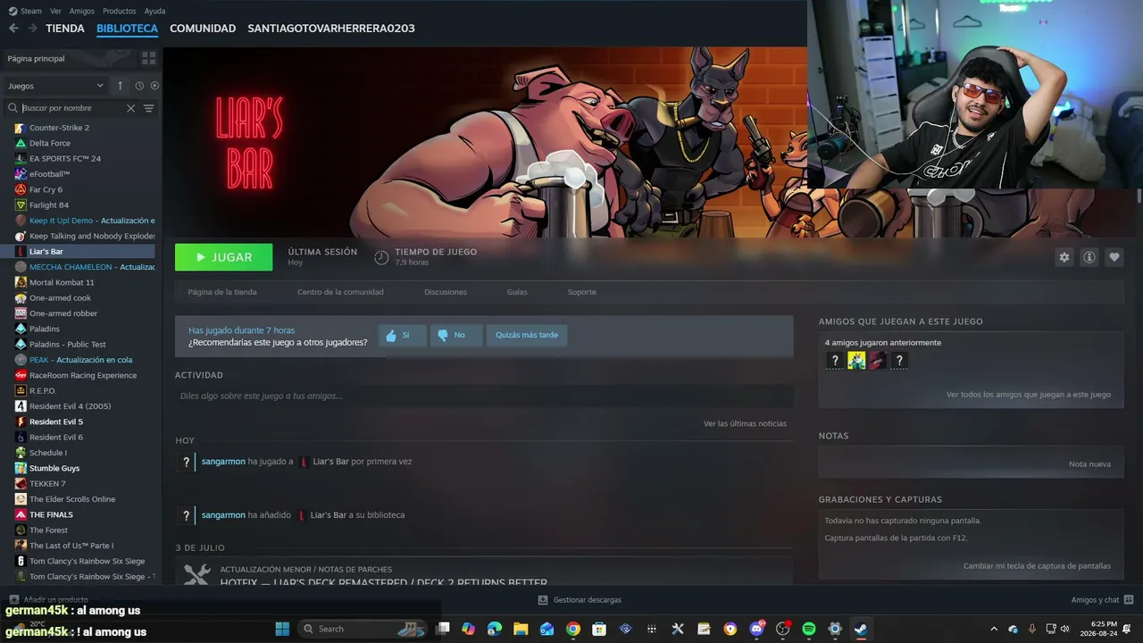
Task: Show Liar's Bar game info icon
Action: click(1089, 257)
